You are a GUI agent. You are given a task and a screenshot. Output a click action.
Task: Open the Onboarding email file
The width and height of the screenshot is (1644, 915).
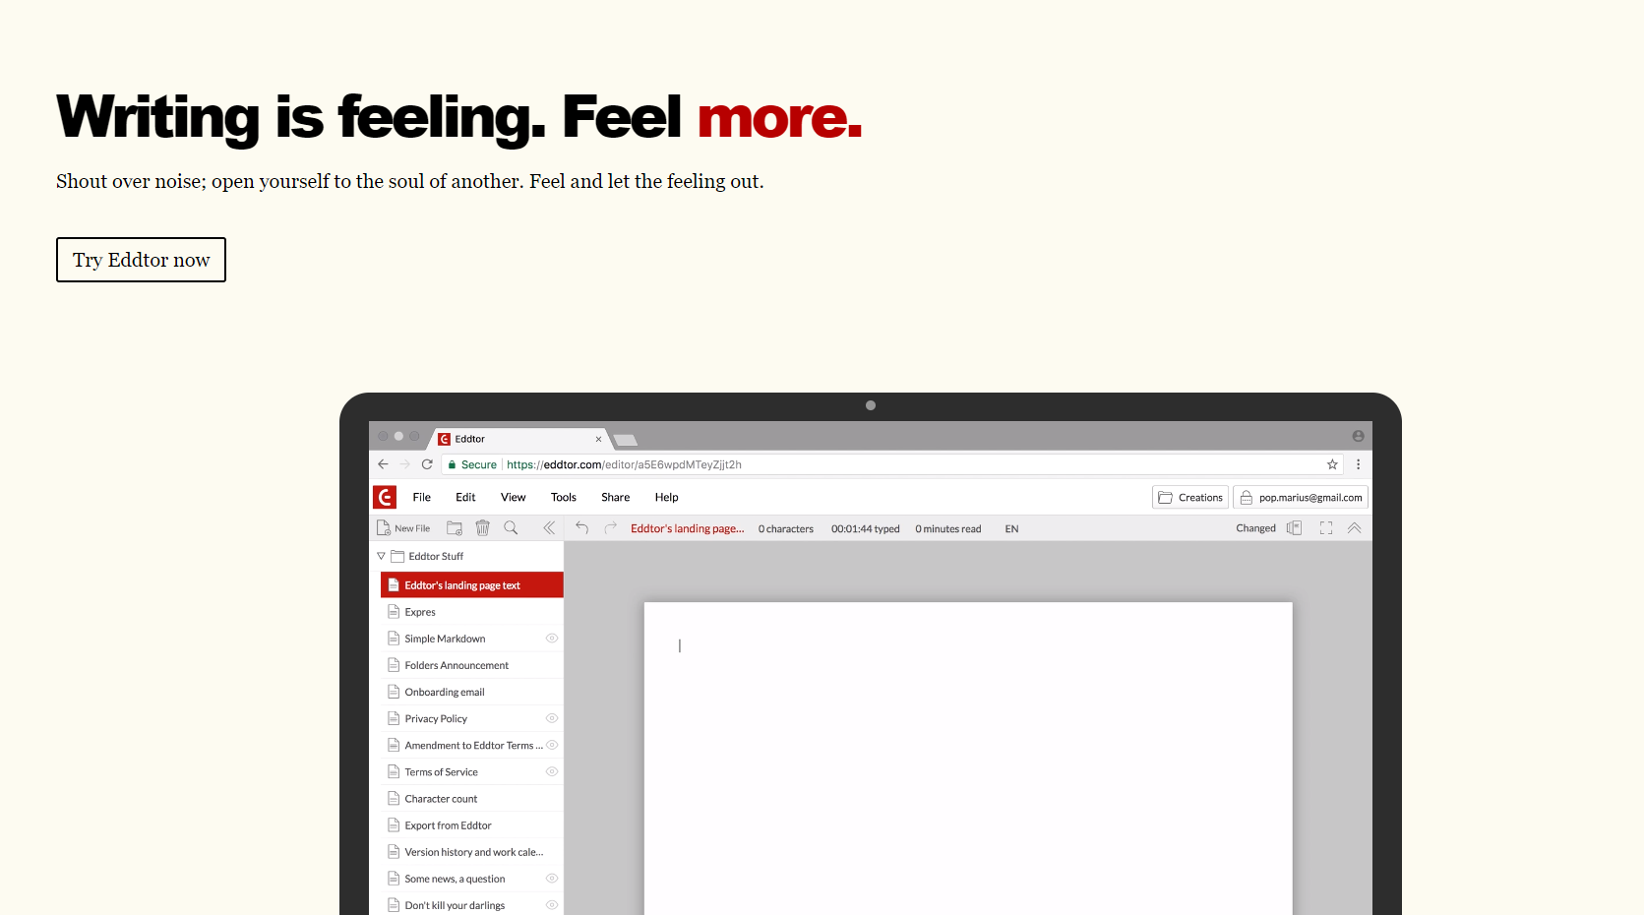472,692
